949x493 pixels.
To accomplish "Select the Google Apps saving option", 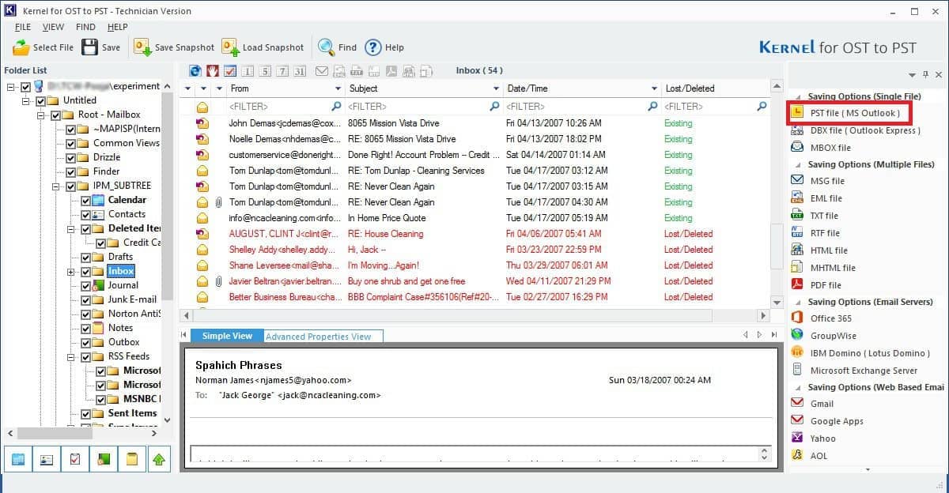I will tap(837, 421).
